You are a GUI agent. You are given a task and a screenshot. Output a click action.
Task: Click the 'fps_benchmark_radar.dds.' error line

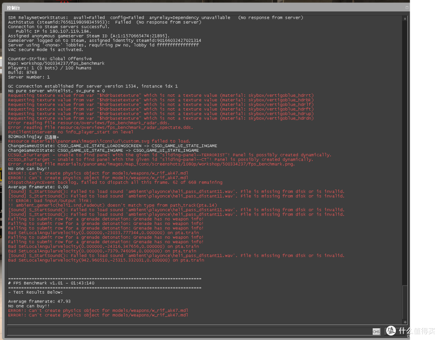[x=89, y=123]
